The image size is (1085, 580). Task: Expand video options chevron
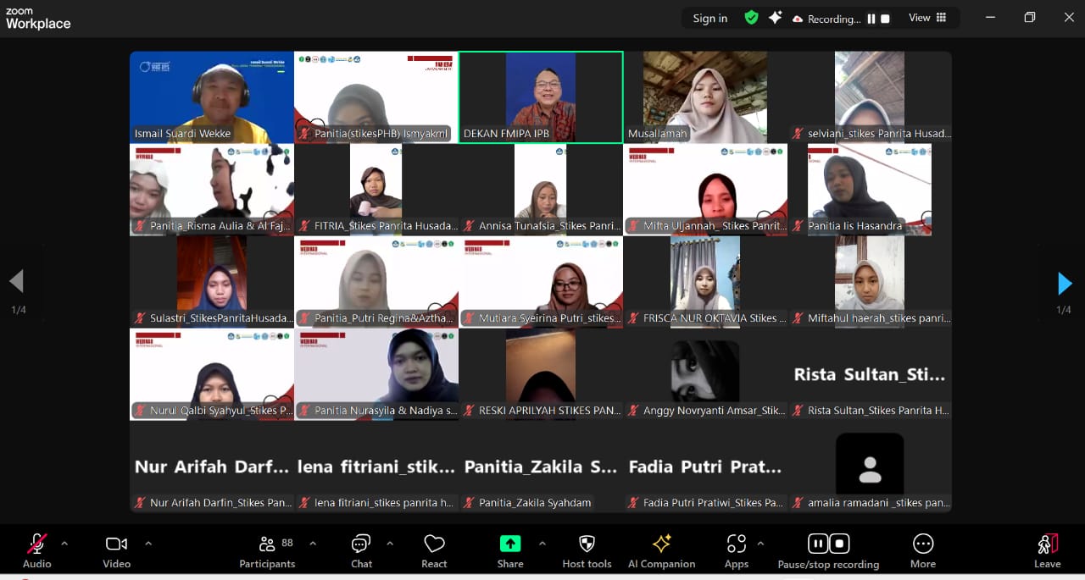click(148, 544)
